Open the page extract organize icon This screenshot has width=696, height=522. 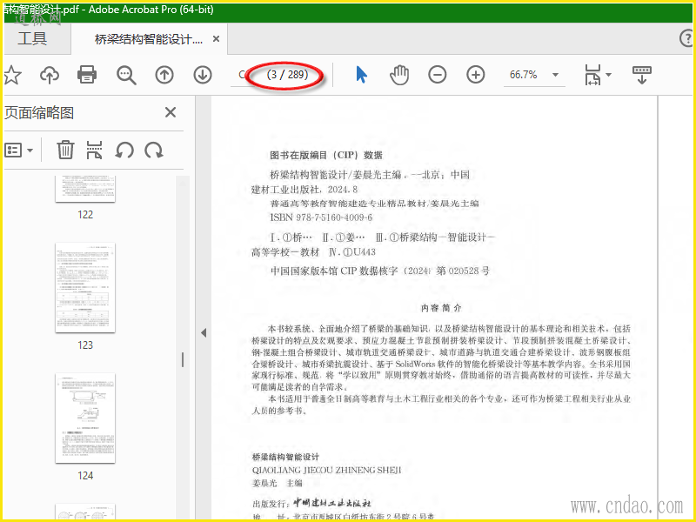[94, 150]
